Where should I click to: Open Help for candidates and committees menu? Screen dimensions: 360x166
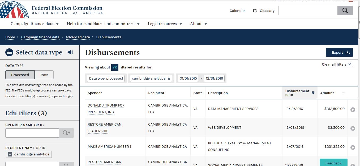click(x=103, y=24)
